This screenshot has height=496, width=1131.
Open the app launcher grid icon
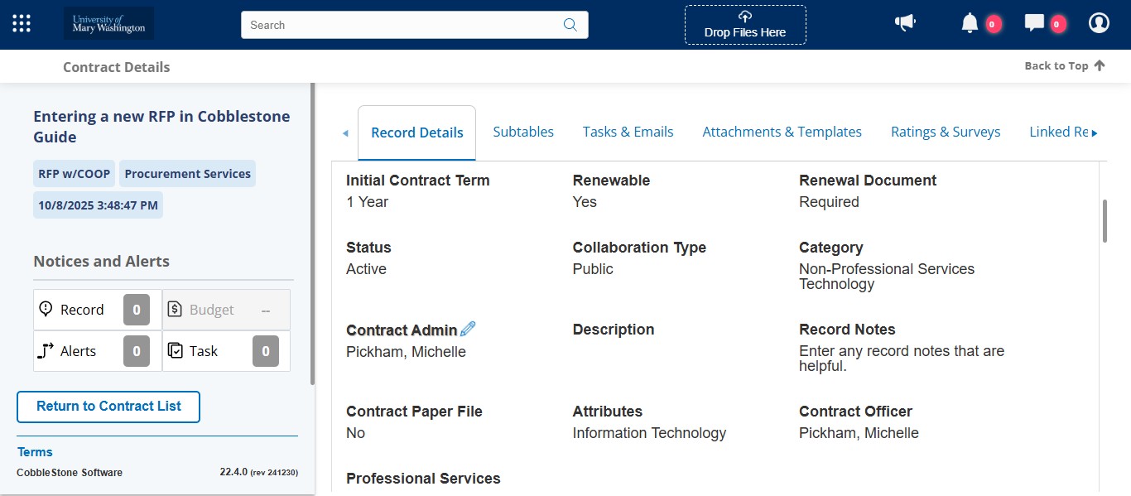(21, 22)
